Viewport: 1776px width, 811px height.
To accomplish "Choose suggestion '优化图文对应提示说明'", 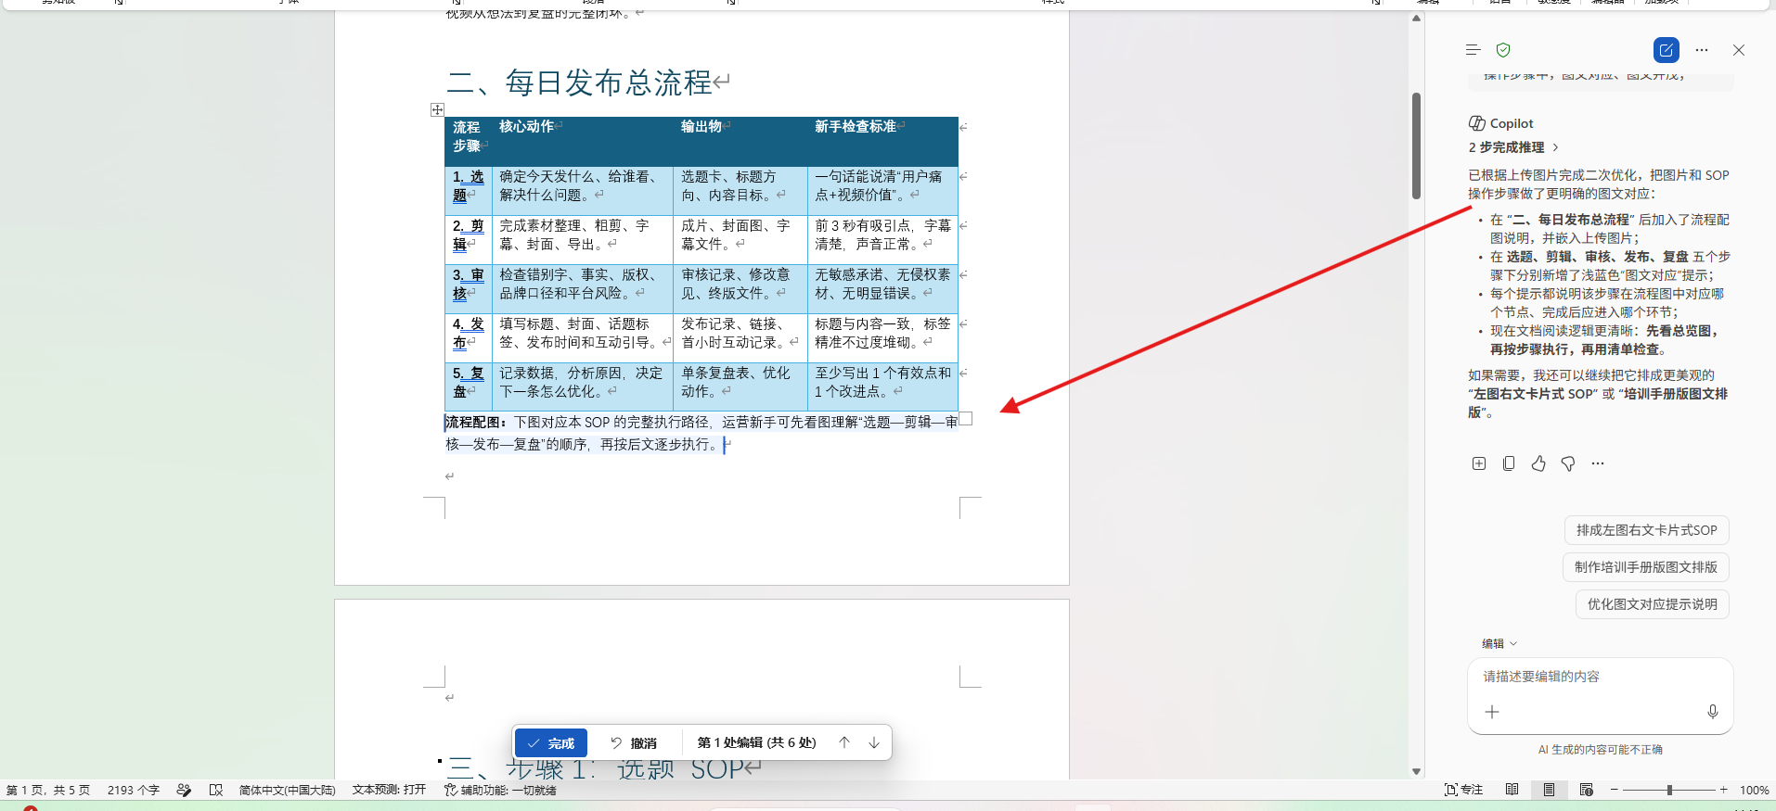I will pyautogui.click(x=1653, y=604).
